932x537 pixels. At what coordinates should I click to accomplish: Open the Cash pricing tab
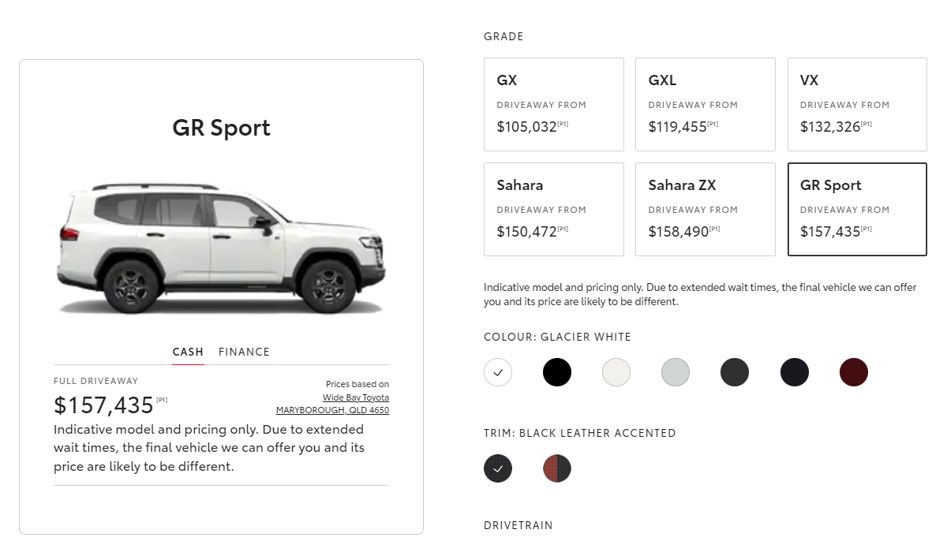click(188, 352)
